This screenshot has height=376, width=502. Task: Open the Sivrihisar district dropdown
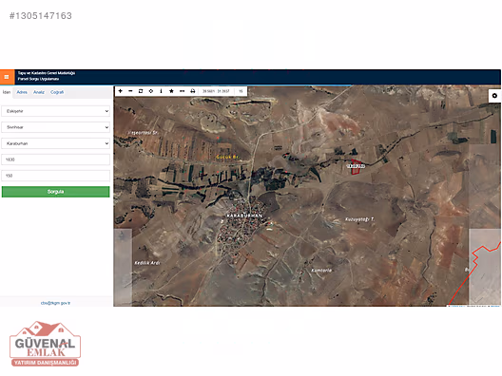click(x=56, y=127)
